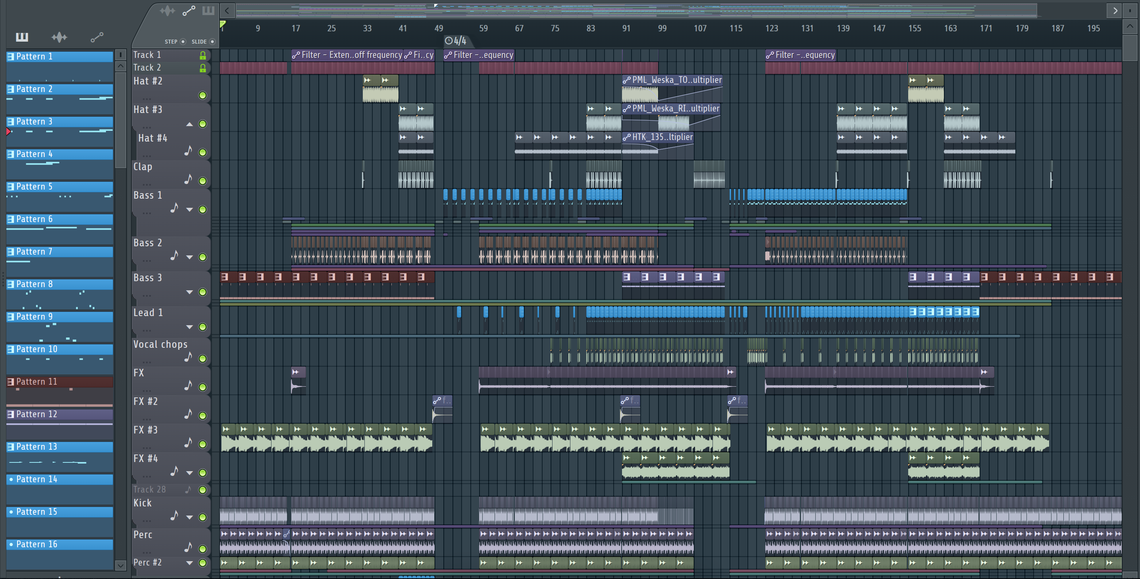Collapse Hat #3 track group arrow
The height and width of the screenshot is (579, 1140).
[189, 124]
